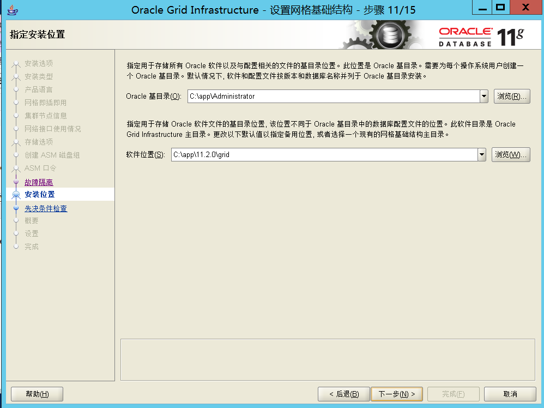This screenshot has height=408, width=544.
Task: Click the 网络接口使用情况 step label
Action: pyautogui.click(x=52, y=129)
